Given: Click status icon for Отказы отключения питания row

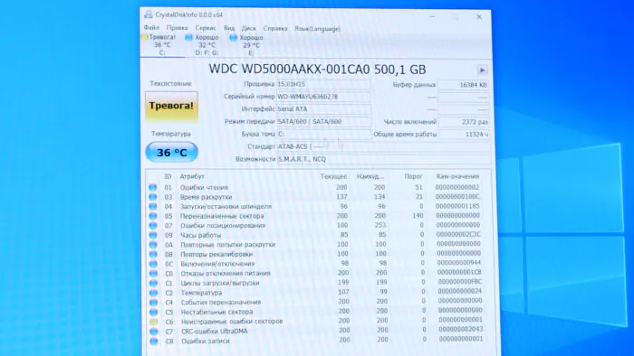Looking at the screenshot, I should click(153, 274).
